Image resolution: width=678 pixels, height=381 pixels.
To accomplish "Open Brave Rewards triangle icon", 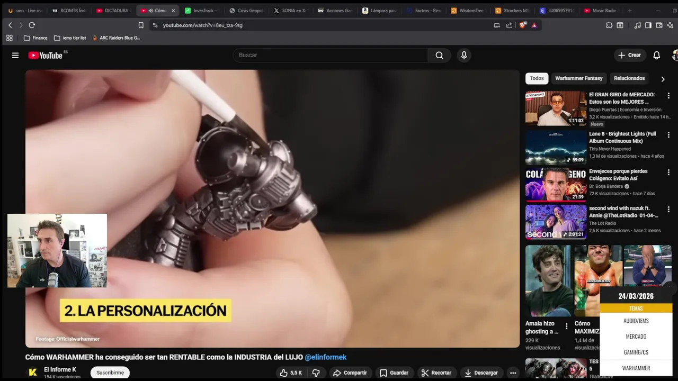I will point(534,25).
